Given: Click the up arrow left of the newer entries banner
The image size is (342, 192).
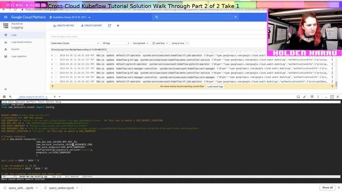Looking at the screenshot, I should point(52,86).
